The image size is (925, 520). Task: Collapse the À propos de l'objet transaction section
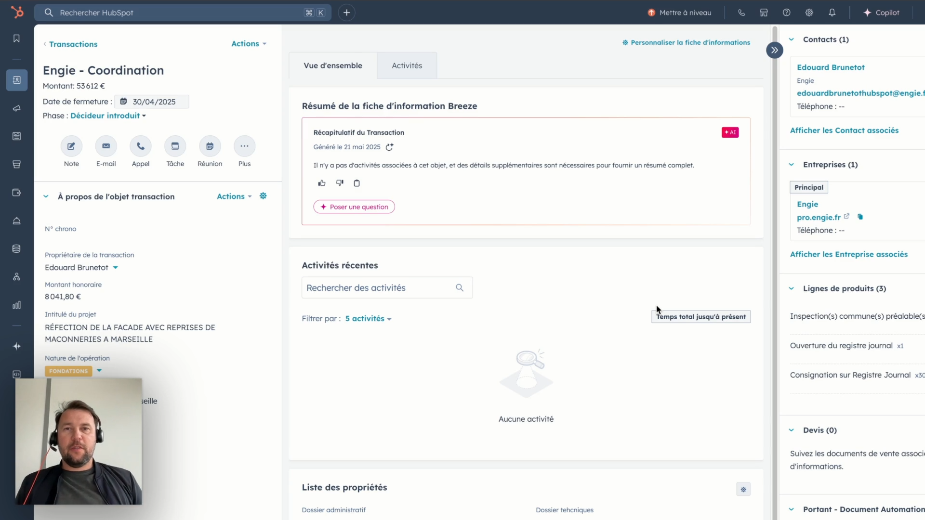coord(46,196)
